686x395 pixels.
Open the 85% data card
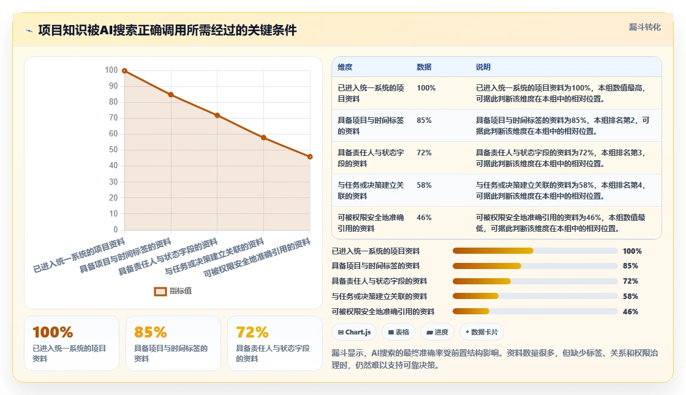point(173,344)
